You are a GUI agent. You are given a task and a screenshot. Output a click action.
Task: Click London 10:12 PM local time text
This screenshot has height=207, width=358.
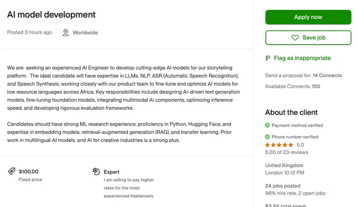[x=285, y=173]
